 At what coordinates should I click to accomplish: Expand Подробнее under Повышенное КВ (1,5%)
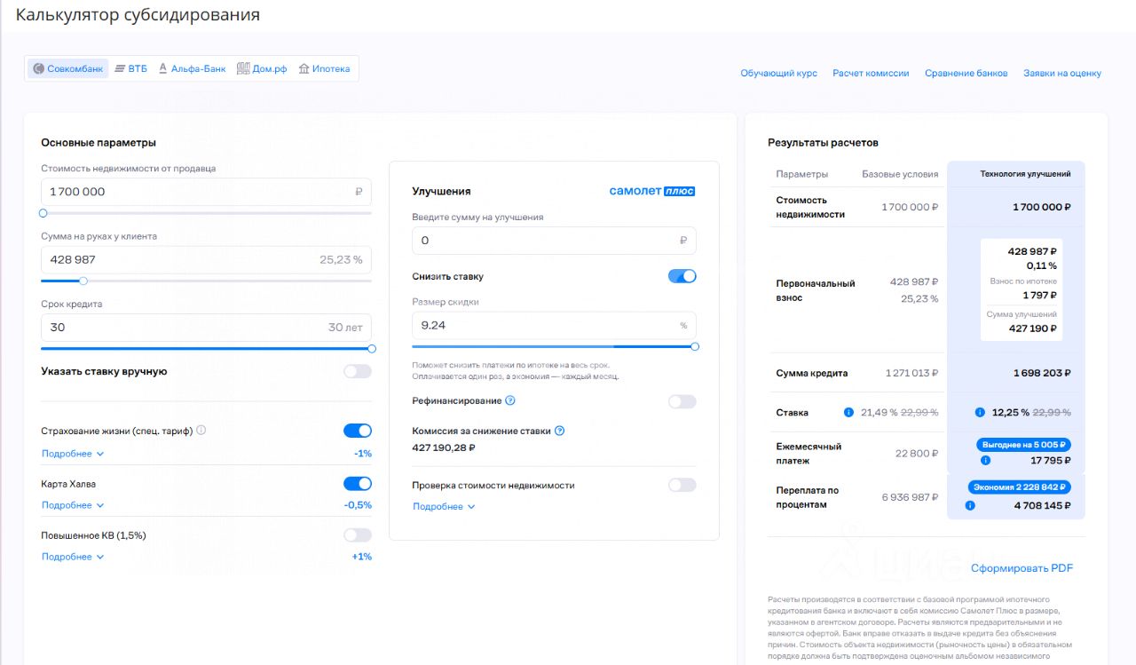click(73, 557)
